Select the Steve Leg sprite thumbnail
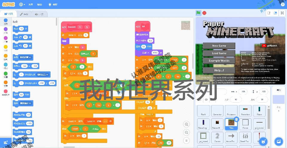Viewport: 287px width, 148px height. [x=203, y=124]
